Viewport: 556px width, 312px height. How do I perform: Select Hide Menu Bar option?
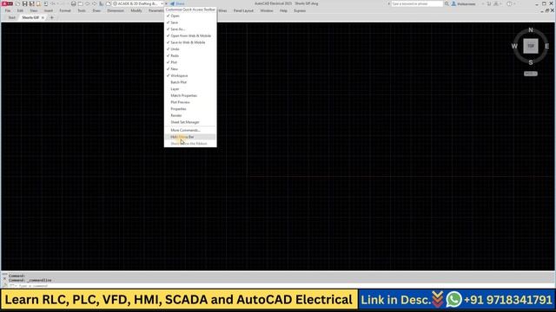click(190, 137)
